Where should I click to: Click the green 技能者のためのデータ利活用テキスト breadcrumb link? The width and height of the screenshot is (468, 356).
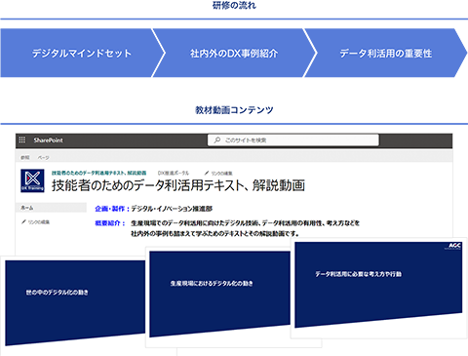pos(98,173)
